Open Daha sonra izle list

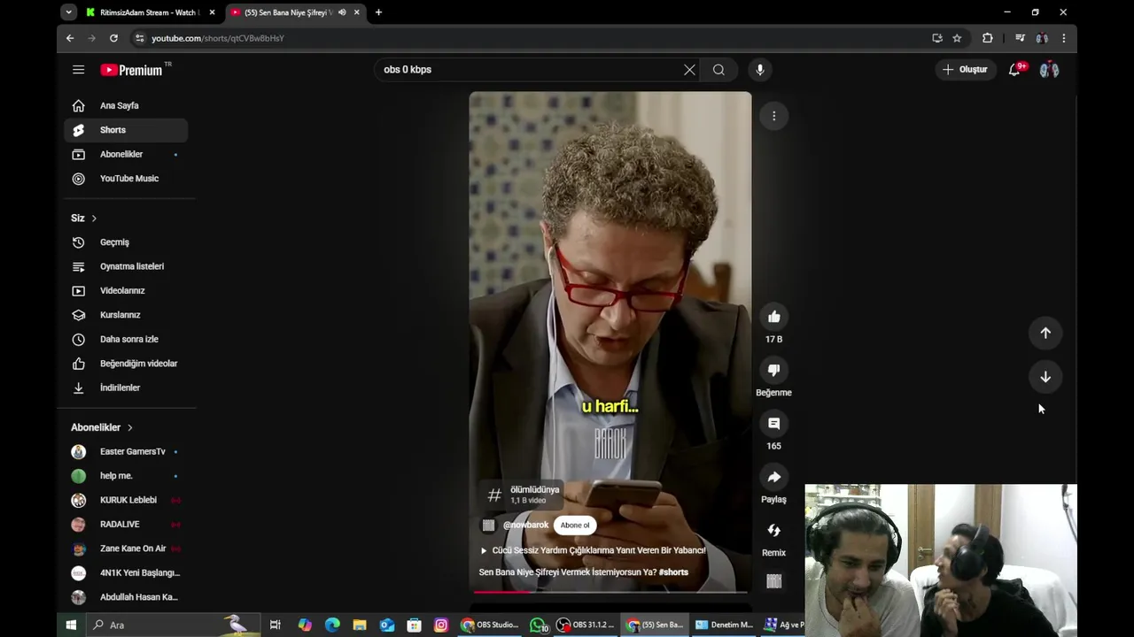pyautogui.click(x=126, y=339)
